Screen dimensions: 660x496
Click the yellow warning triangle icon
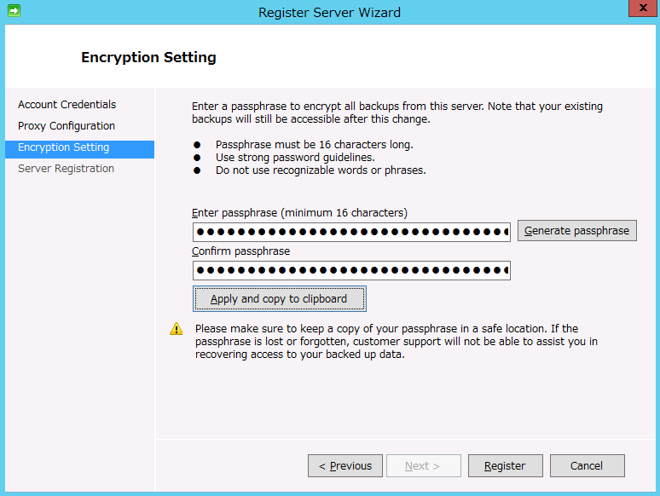coord(177,328)
